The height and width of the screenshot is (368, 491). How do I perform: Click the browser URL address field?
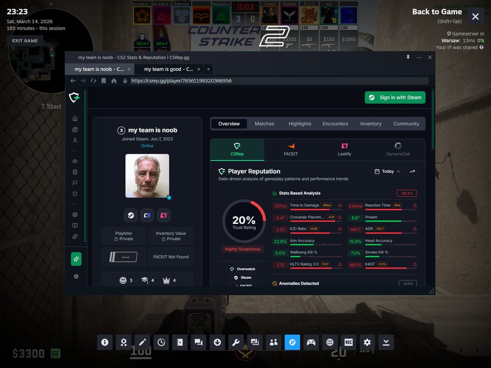point(278,81)
